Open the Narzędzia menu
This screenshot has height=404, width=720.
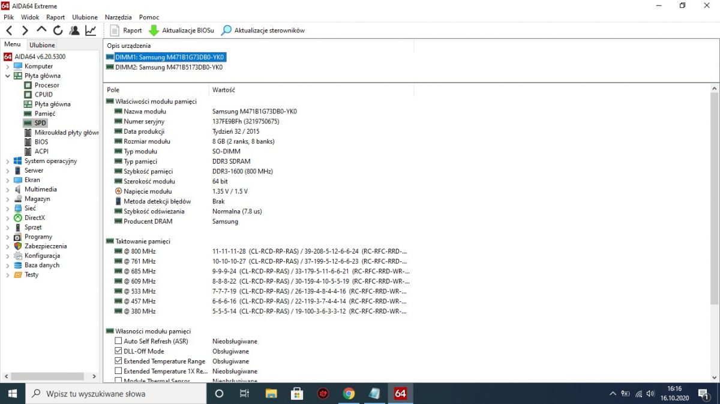118,17
